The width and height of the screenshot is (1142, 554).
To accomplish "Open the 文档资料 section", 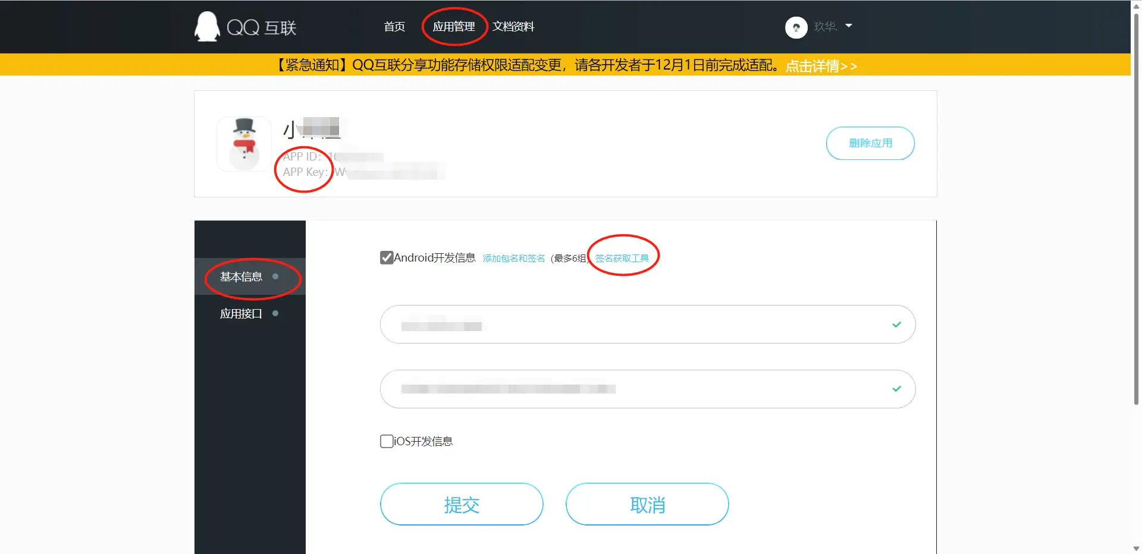I will coord(514,26).
